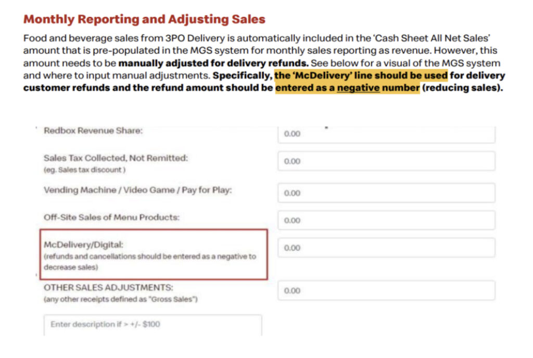Click the Other Sales Adjustments amount field

[386, 290]
